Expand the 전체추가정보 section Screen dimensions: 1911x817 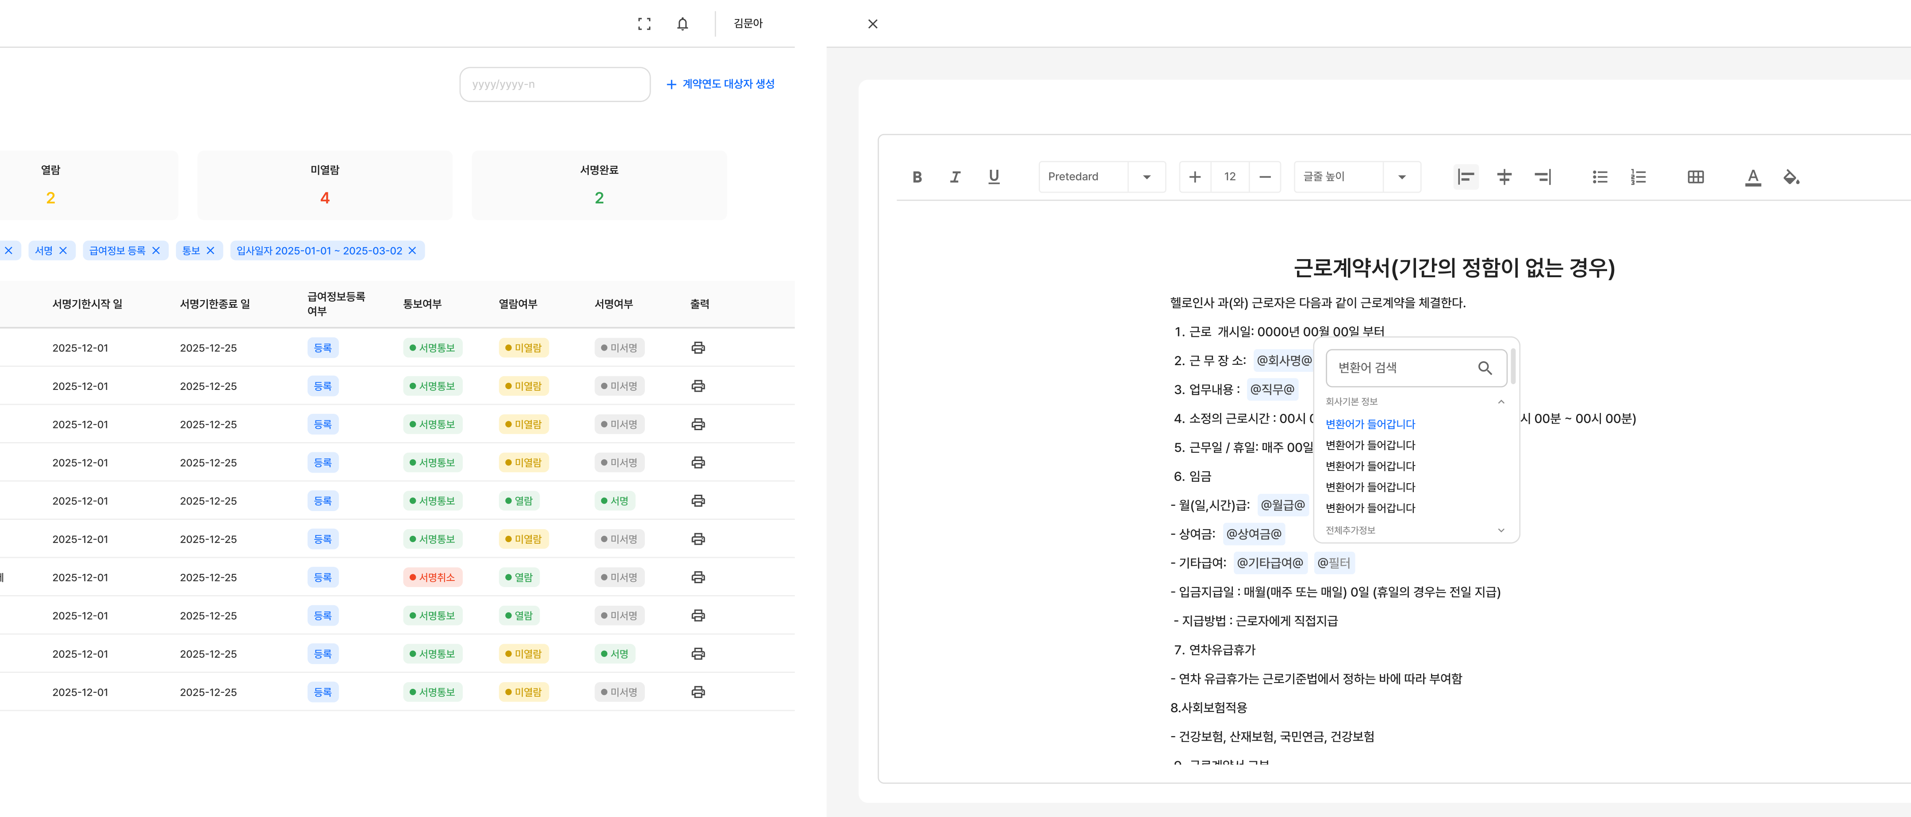click(x=1501, y=530)
